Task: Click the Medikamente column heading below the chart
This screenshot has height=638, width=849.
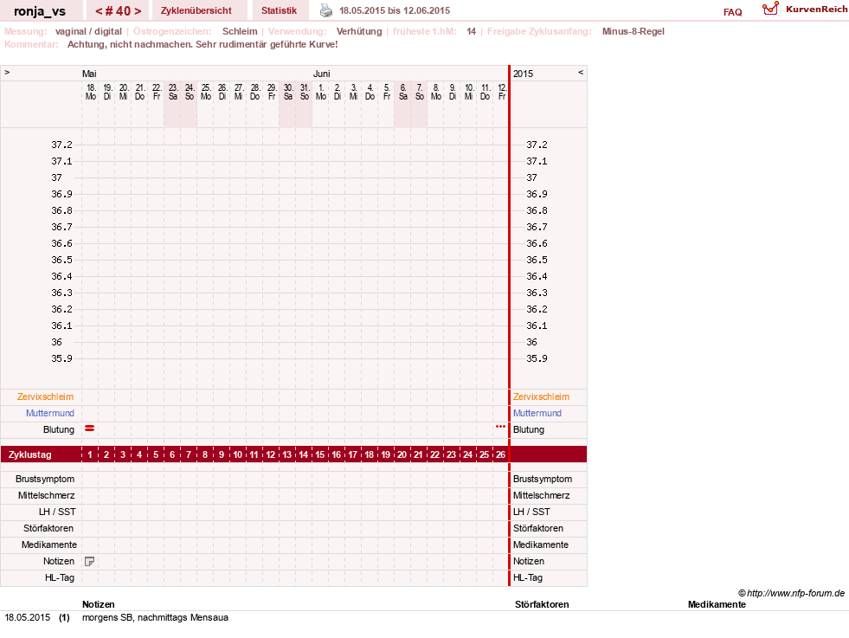Action: coord(717,604)
